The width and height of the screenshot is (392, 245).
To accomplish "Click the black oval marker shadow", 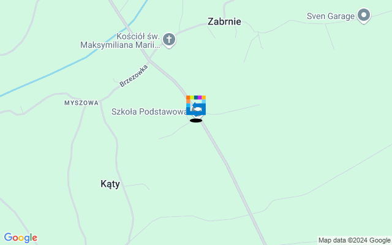I will pyautogui.click(x=196, y=121).
